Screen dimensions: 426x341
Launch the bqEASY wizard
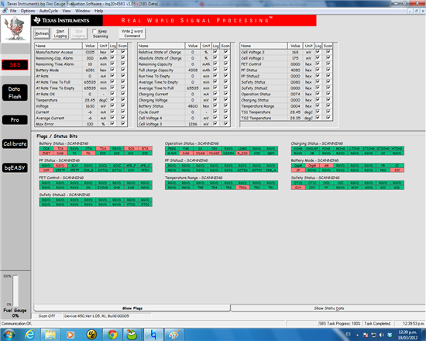[x=15, y=167]
